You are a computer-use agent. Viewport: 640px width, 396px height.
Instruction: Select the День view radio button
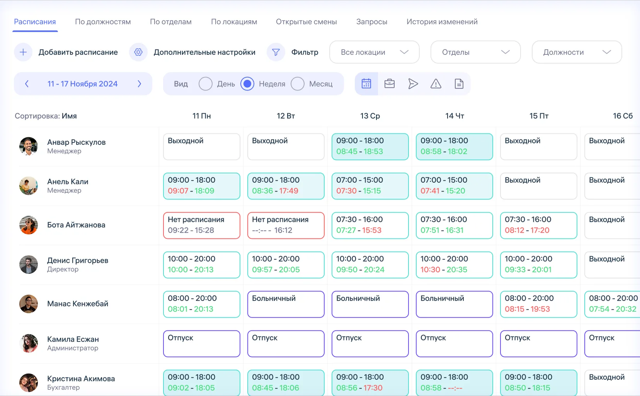click(206, 83)
